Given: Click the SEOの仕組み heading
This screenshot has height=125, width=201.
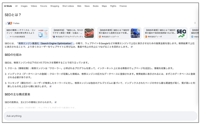Looking at the screenshot, I should [13, 55].
